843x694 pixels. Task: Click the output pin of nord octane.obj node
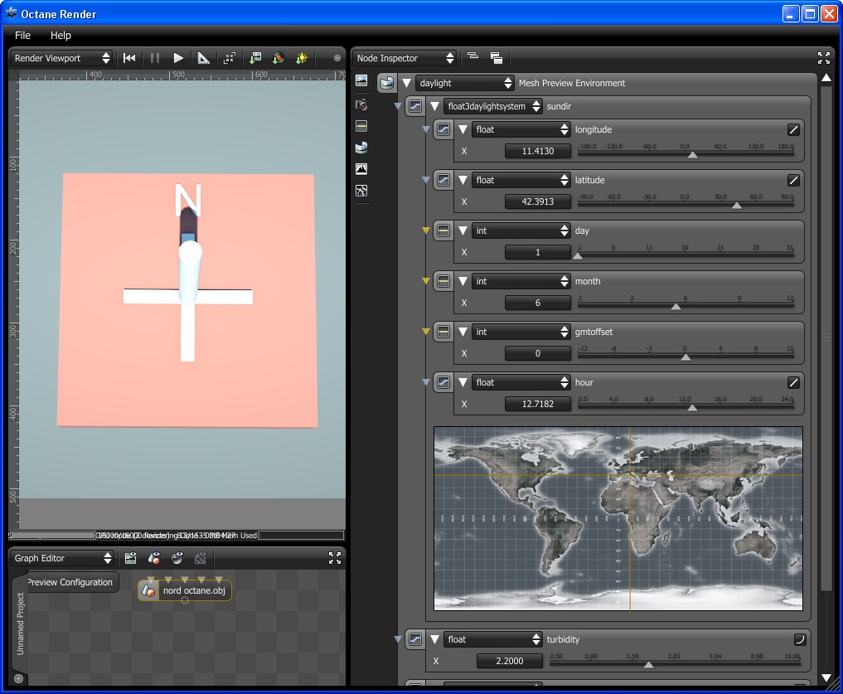point(184,600)
